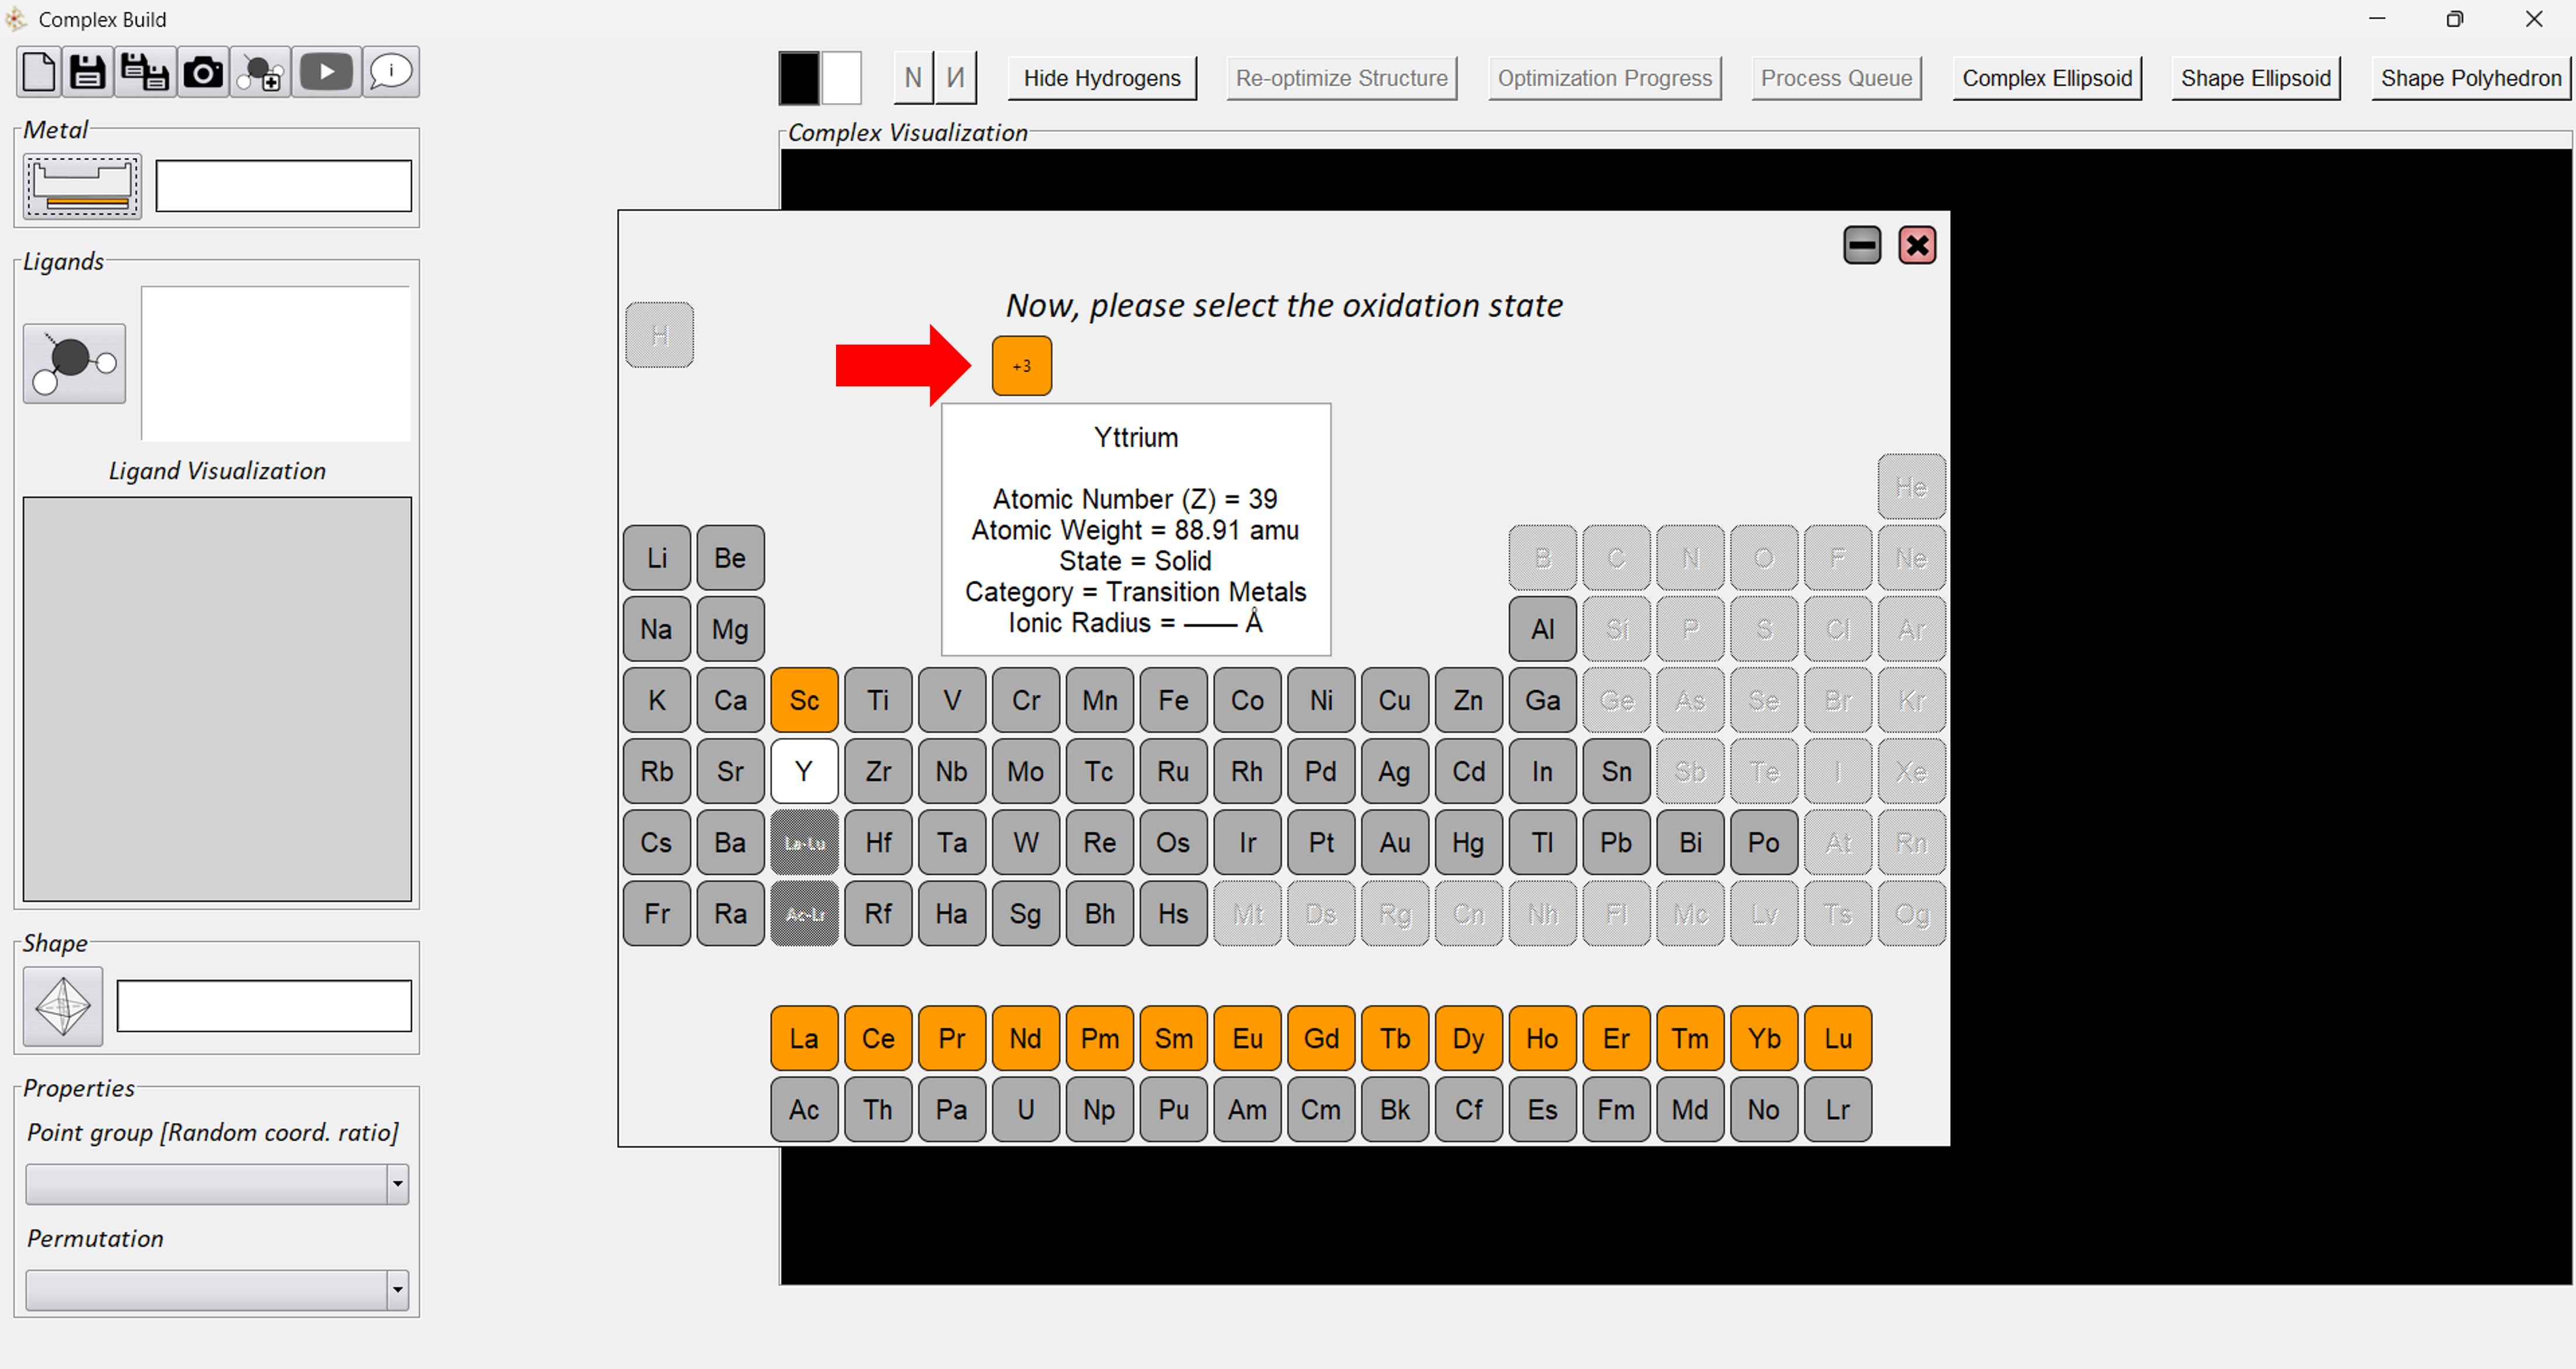Open the info speech bubble icon
Image resolution: width=2576 pixels, height=1369 pixels.
tap(391, 72)
